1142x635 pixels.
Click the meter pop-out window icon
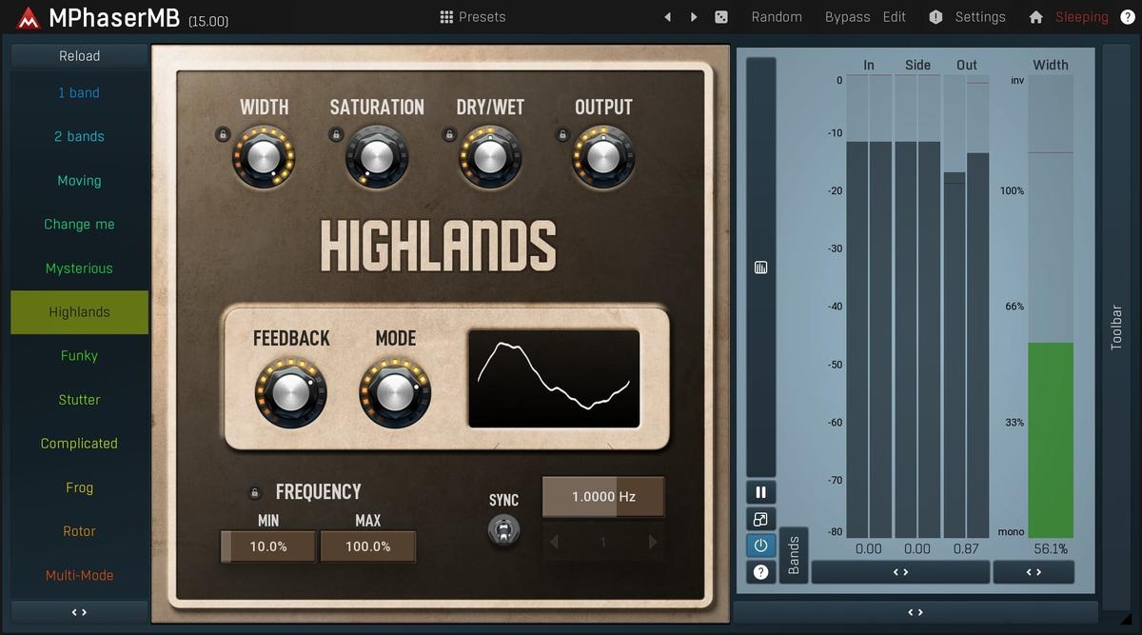coord(760,519)
